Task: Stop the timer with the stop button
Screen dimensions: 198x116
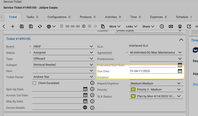Action: pyautogui.click(x=90, y=26)
